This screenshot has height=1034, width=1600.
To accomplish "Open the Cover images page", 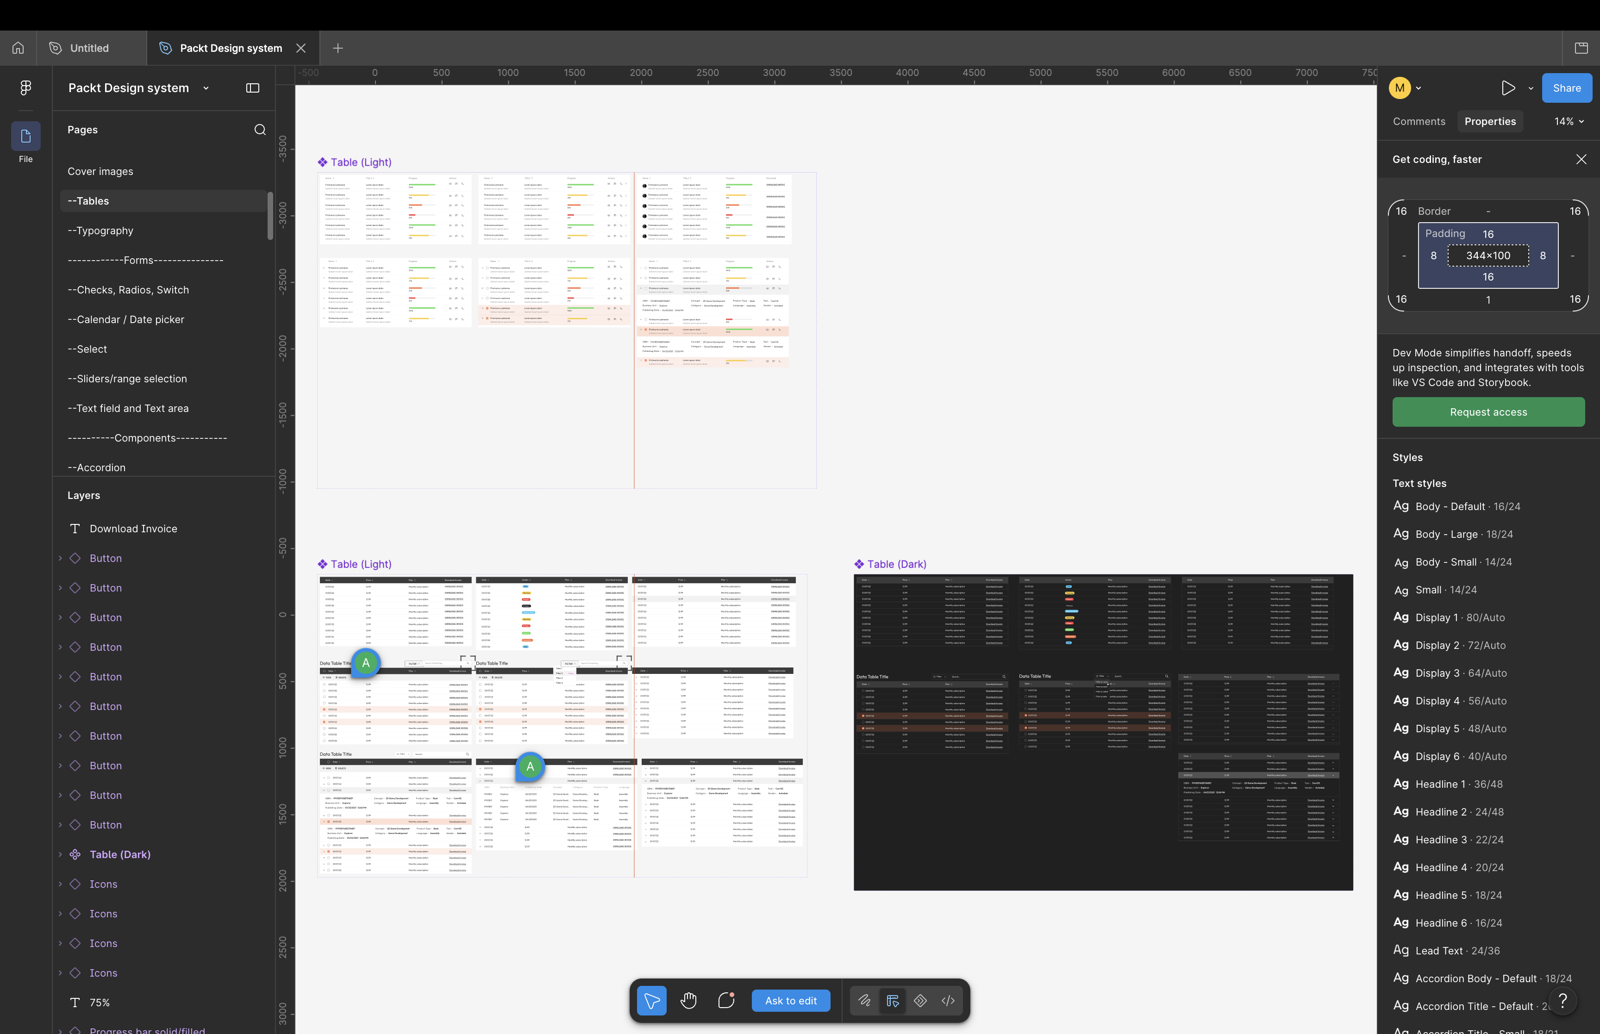I will point(100,171).
